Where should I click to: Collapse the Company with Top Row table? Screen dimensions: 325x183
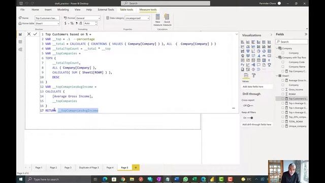[x=277, y=57]
